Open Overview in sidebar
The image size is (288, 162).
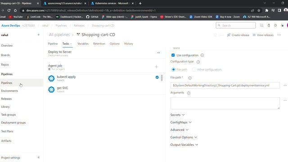(x=7, y=45)
